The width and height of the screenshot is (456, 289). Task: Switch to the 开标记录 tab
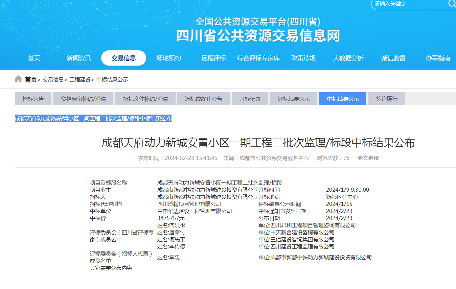(250, 99)
